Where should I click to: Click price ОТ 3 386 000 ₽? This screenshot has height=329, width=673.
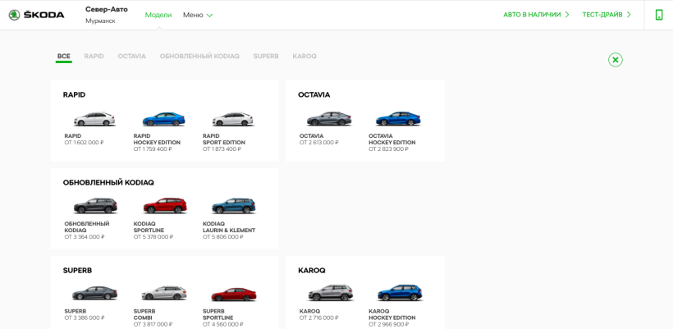(x=85, y=318)
